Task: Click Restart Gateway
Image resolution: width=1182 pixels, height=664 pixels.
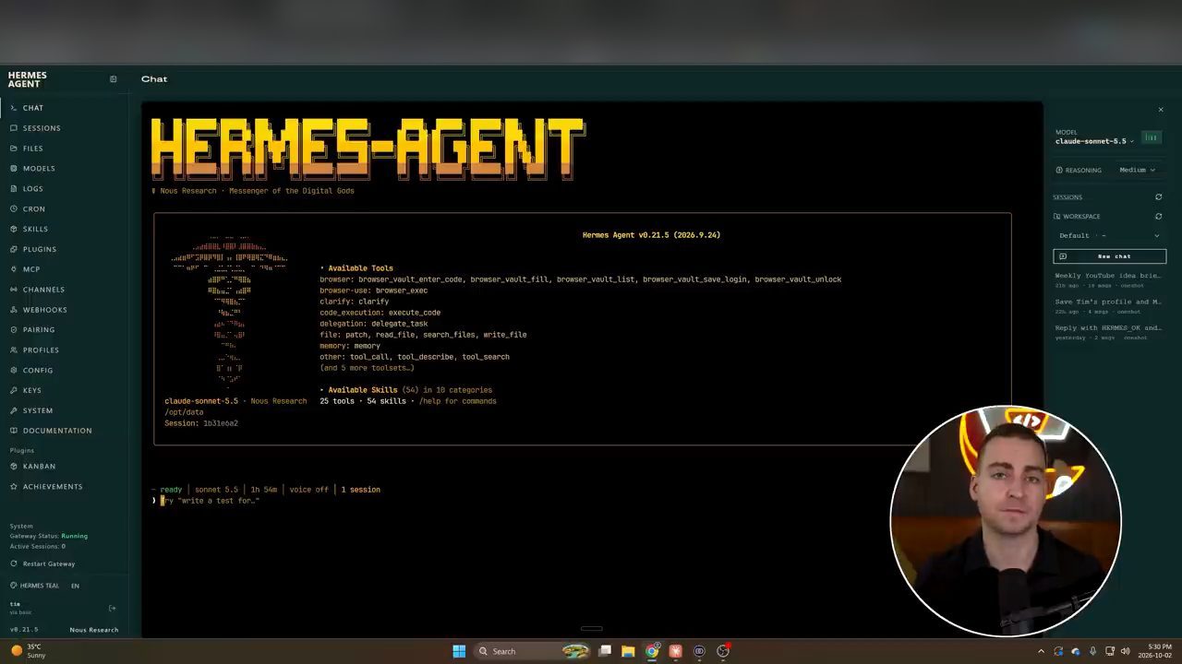Action: click(x=42, y=563)
